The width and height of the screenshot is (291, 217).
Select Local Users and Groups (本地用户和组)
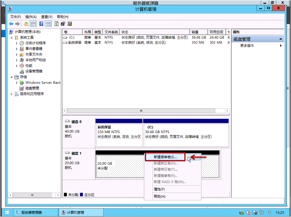35,60
